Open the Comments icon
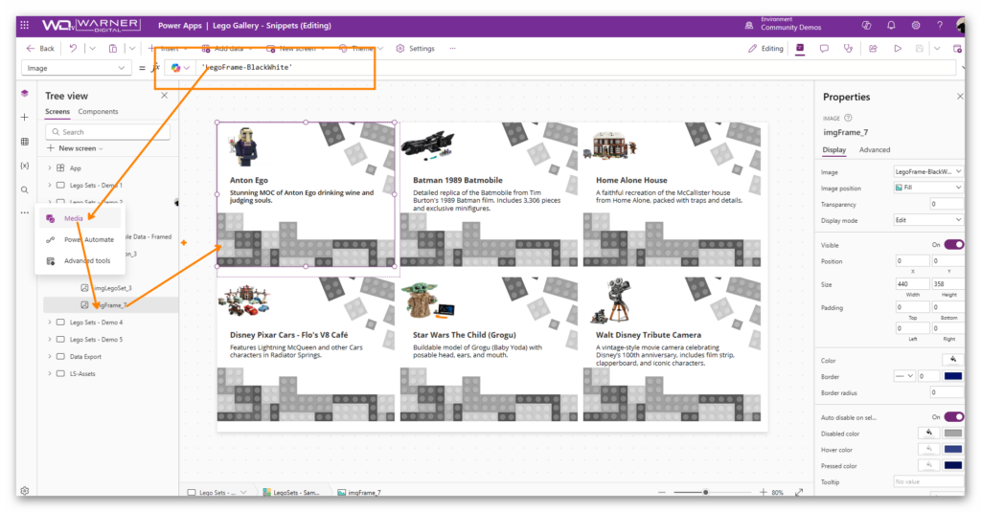The width and height of the screenshot is (981, 512). pyautogui.click(x=824, y=48)
